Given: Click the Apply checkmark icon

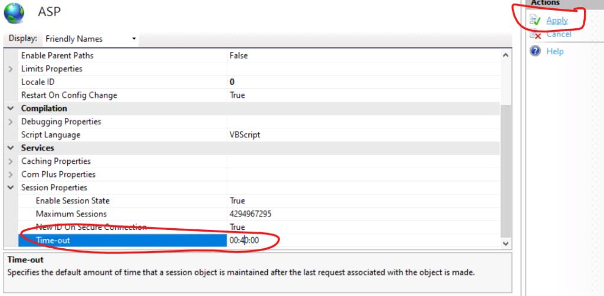Looking at the screenshot, I should 536,19.
